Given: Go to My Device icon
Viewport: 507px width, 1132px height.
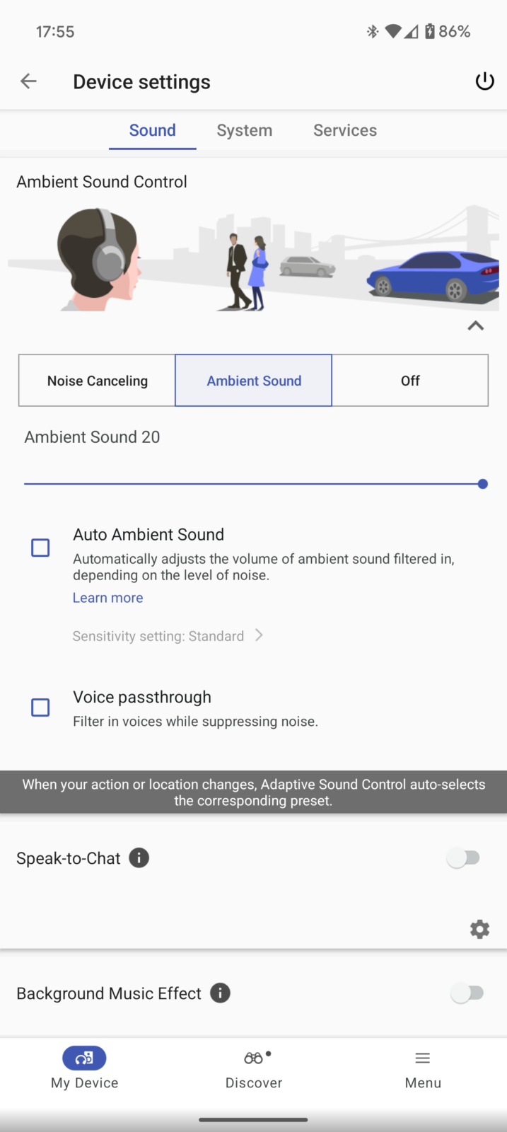Looking at the screenshot, I should point(84,1058).
